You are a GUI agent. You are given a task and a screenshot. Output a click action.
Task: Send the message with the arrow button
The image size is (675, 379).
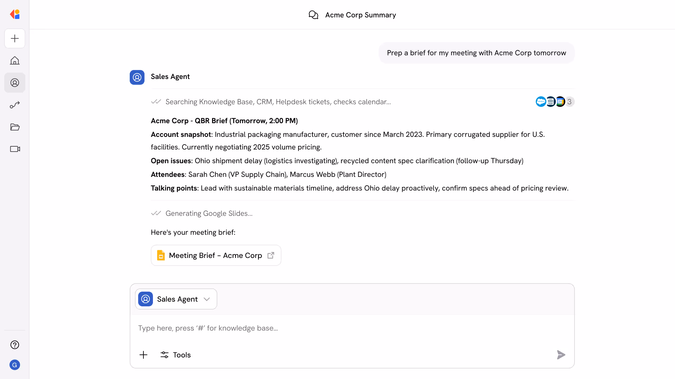coord(561,355)
